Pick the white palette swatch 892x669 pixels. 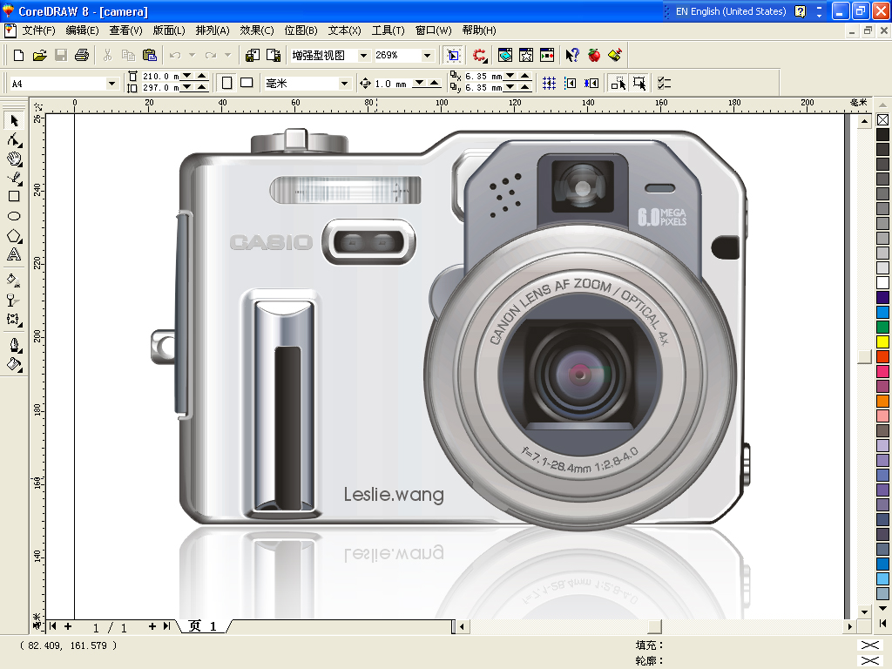882,282
